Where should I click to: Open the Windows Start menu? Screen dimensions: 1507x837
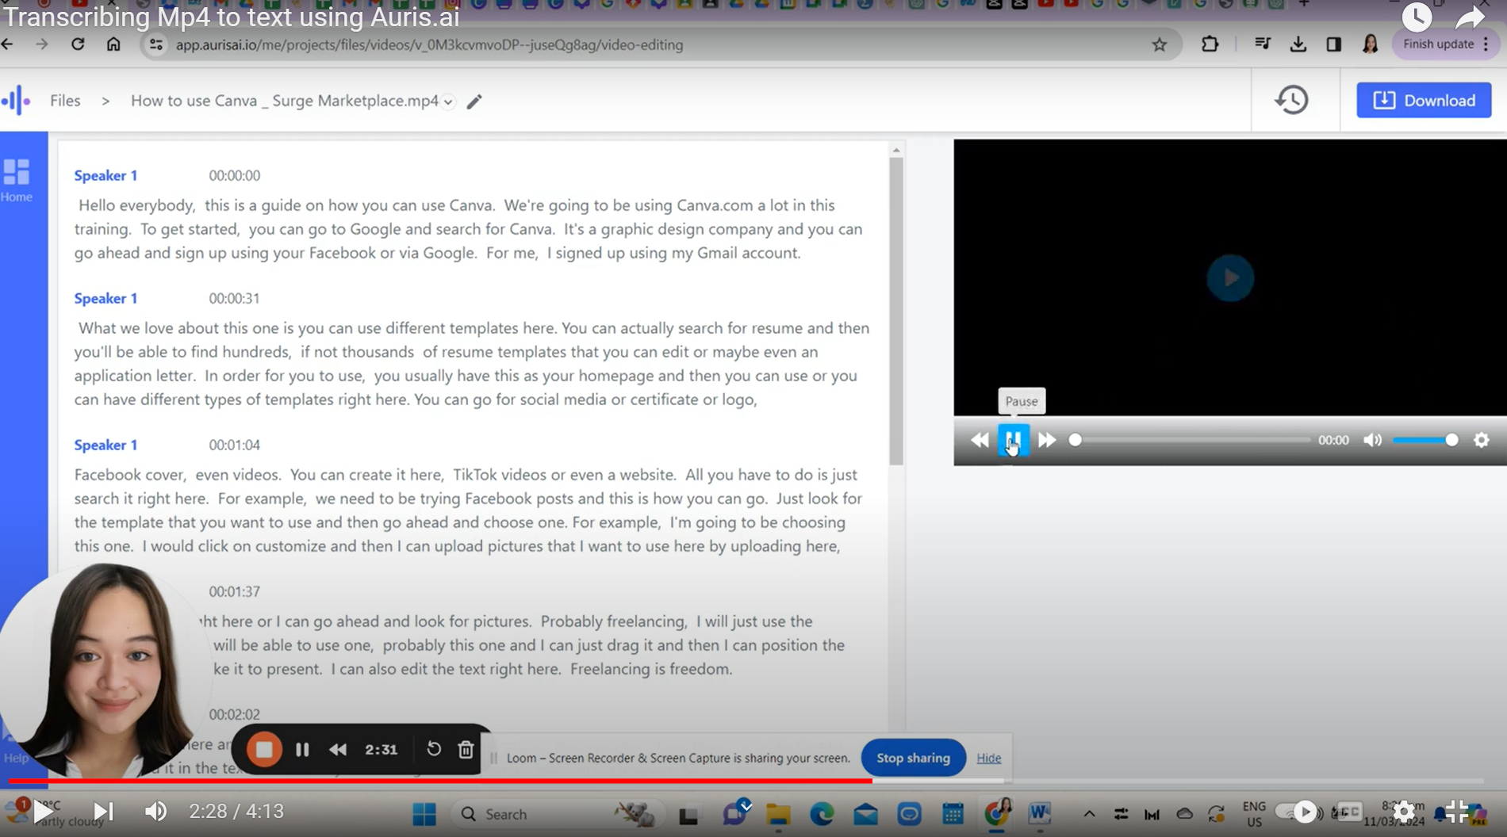[x=424, y=814]
